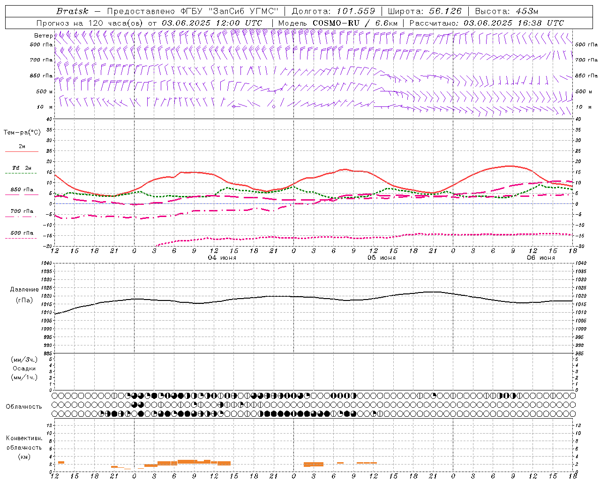The width and height of the screenshot is (600, 480).
Task: Click the 'Прогноз на 120 часа(ов)' forecast text
Action: click(90, 23)
